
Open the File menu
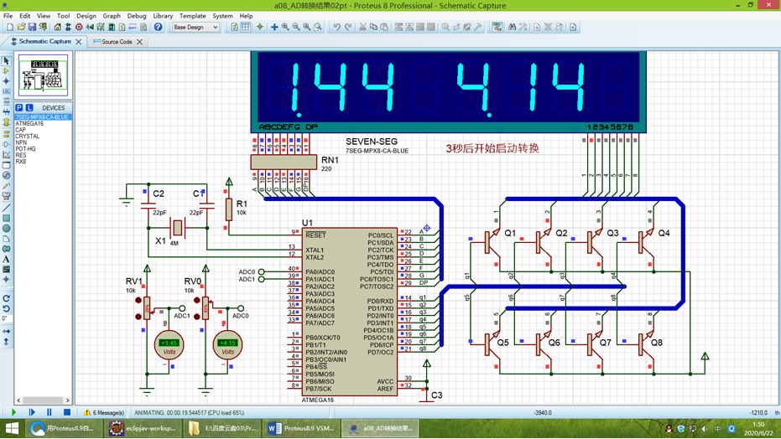pos(8,16)
